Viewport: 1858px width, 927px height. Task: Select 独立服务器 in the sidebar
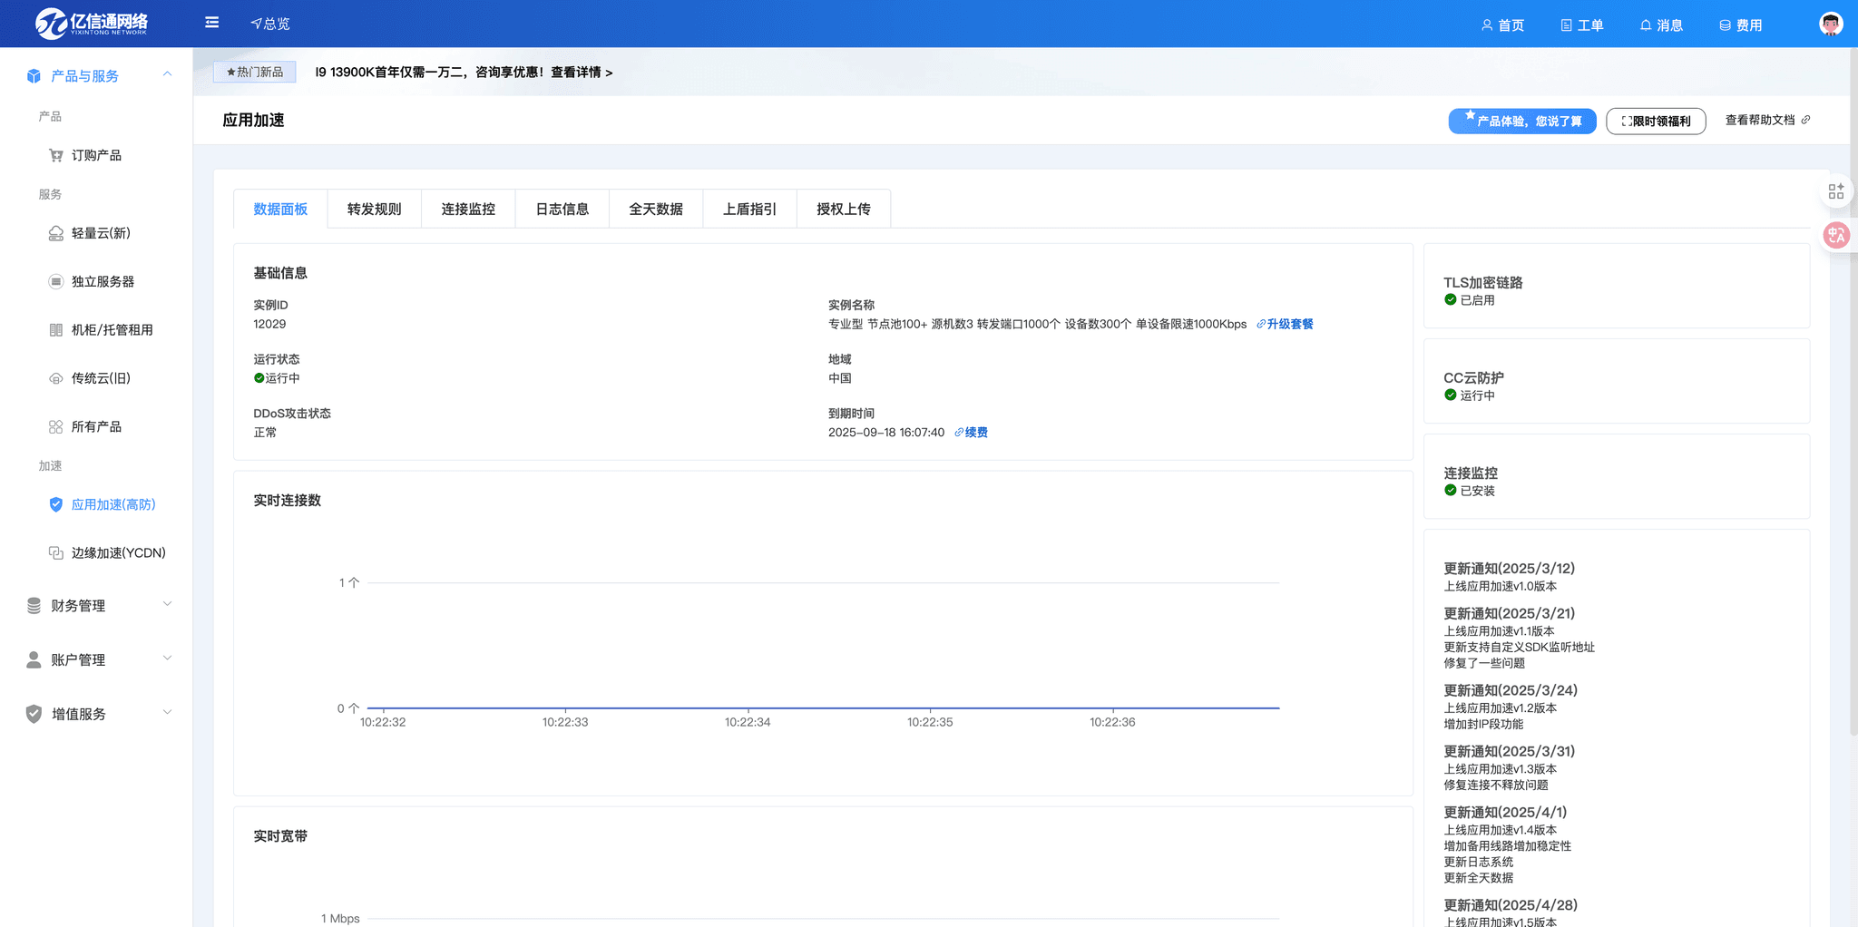[x=103, y=281]
